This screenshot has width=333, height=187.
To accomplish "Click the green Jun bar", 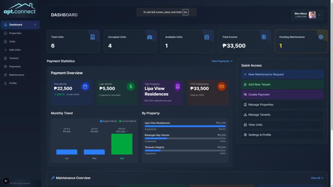I will click(122, 144).
